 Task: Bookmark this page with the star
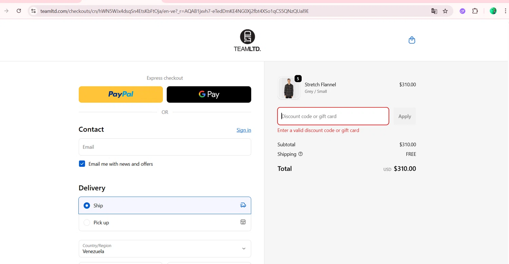point(445,11)
